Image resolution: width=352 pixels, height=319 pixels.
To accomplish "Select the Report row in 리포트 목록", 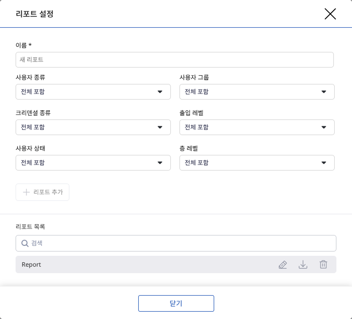I will point(130,264).
